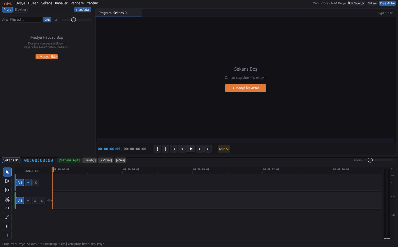The image size is (398, 247).
Task: Solo the A1 track with S
Action: pos(35,201)
